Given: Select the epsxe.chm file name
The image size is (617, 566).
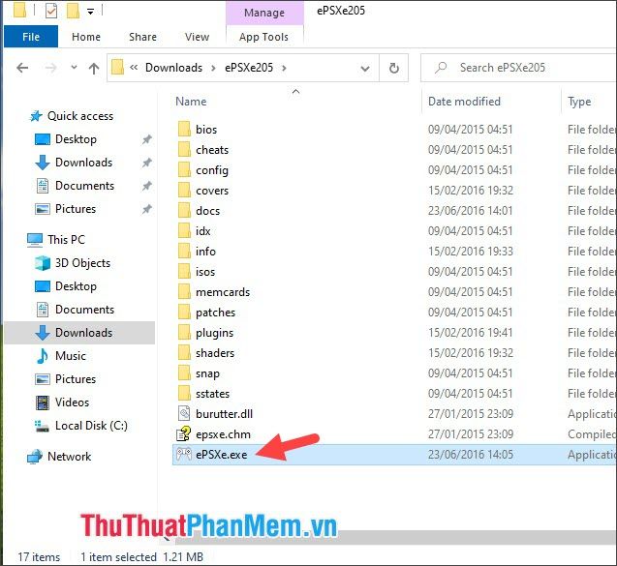Looking at the screenshot, I should click(x=223, y=434).
